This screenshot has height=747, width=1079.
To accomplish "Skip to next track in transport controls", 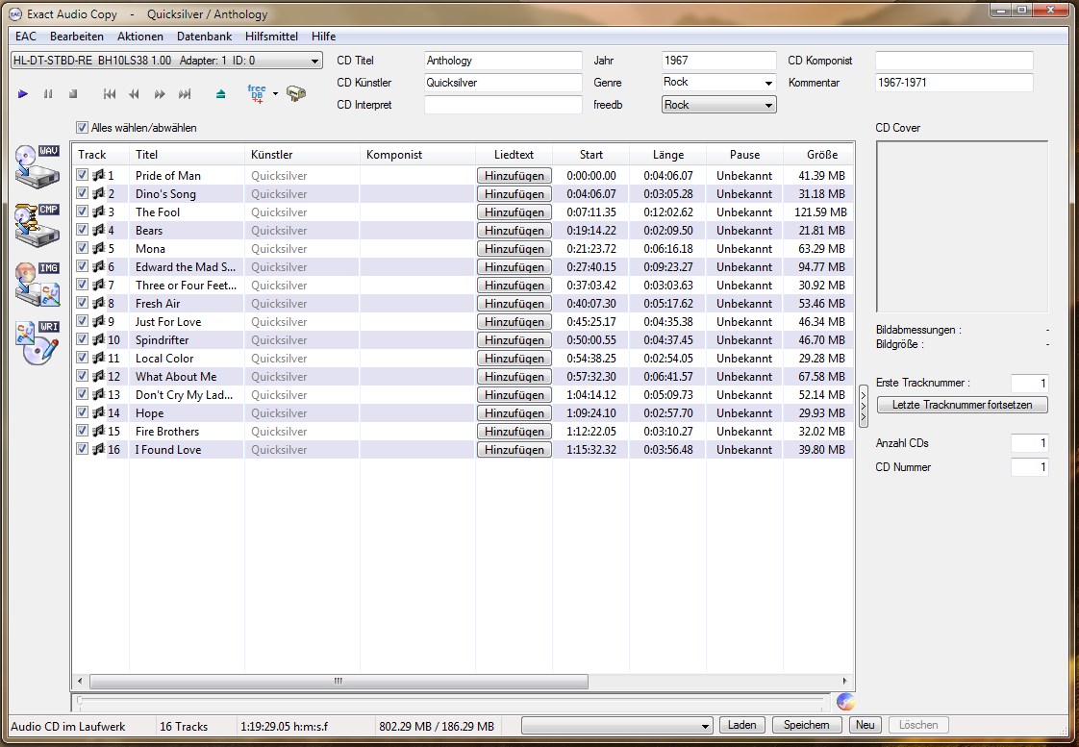I will pyautogui.click(x=185, y=94).
